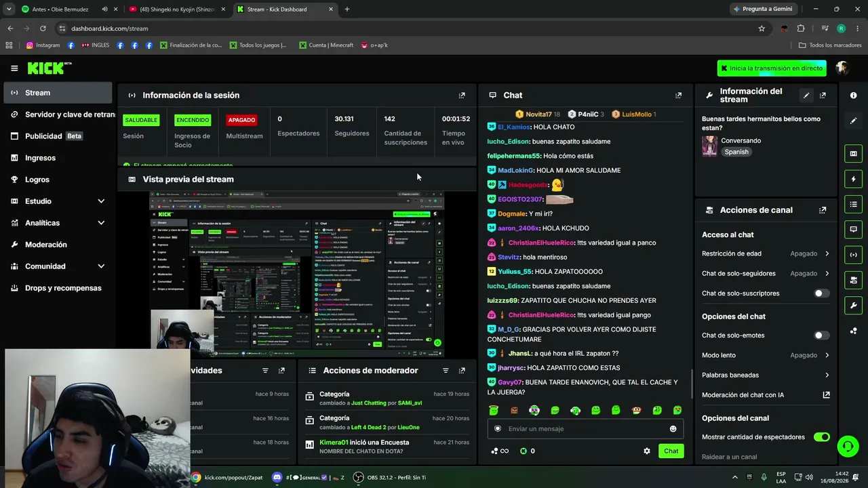Toggle the wrench widget in the right sidebar
Viewport: 868px width, 488px height.
pos(854,305)
